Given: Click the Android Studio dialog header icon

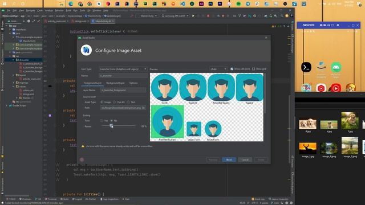Looking at the screenshot, I should tap(86, 50).
